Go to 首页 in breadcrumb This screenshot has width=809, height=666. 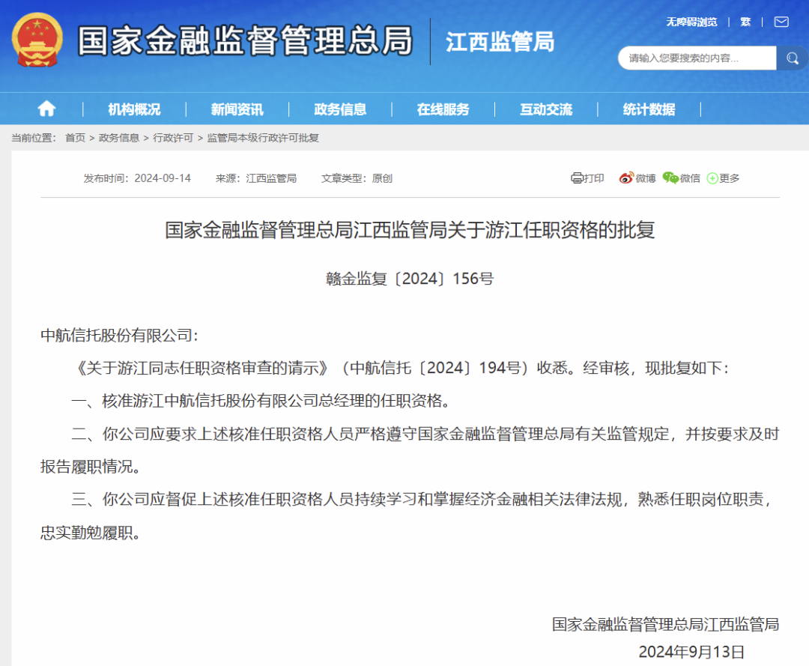pyautogui.click(x=75, y=138)
